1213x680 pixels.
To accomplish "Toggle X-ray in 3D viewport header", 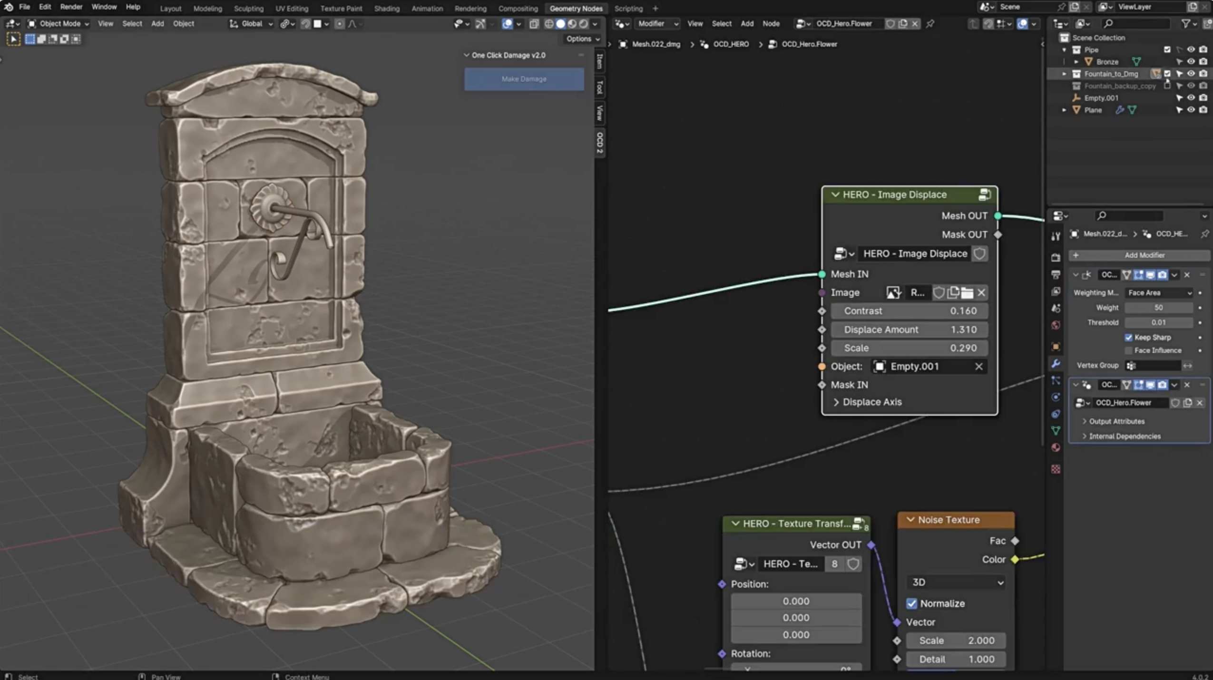I will pos(534,24).
